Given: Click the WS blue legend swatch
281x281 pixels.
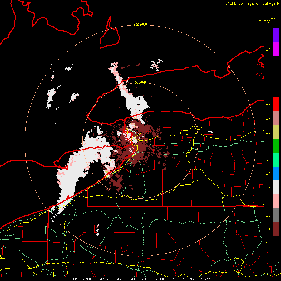Looking at the screenshot, I should click(276, 174).
